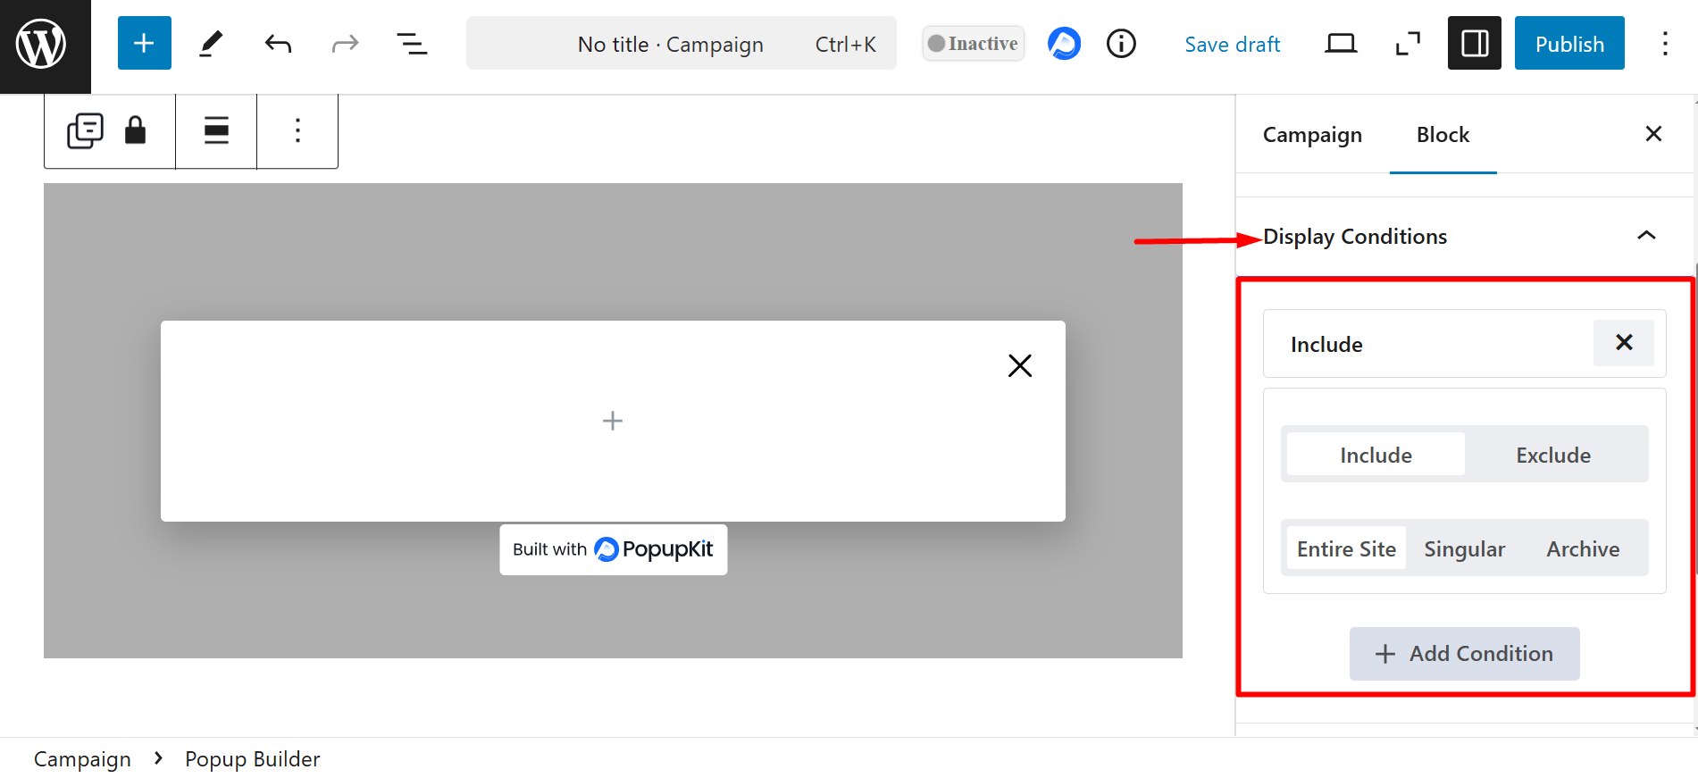Viewport: 1698px width, 778px height.
Task: Toggle the Inactive campaign status switch
Action: click(973, 44)
